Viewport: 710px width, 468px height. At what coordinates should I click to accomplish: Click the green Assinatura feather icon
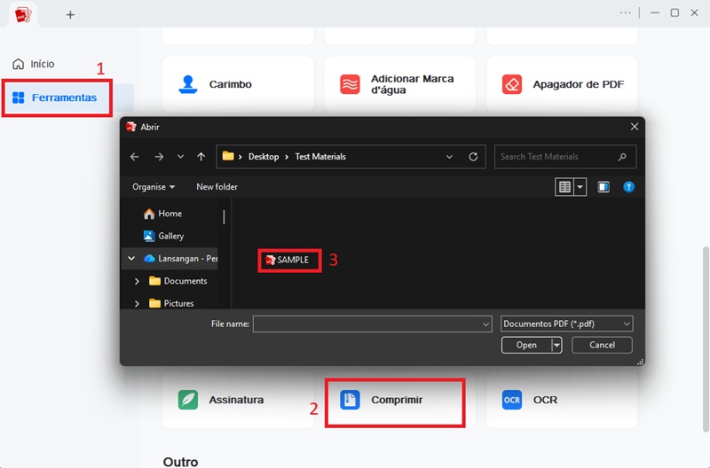(x=188, y=400)
